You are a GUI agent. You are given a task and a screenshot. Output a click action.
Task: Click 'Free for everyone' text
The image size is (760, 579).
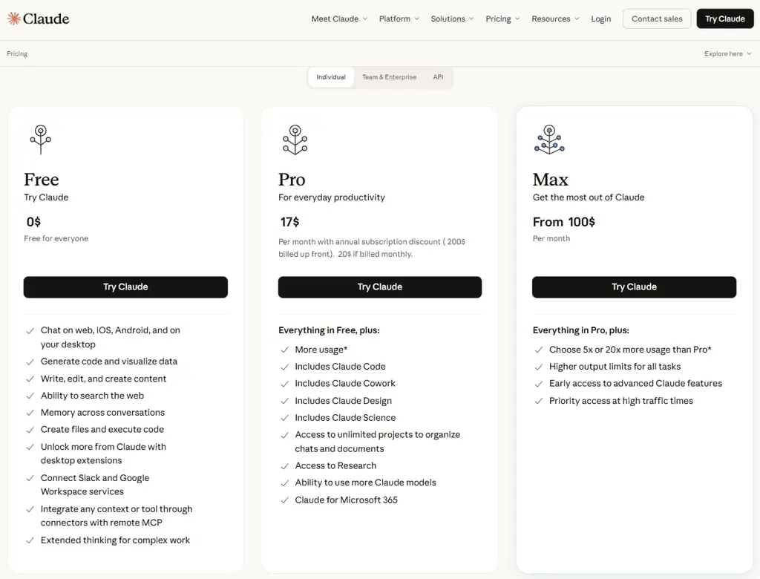pyautogui.click(x=56, y=238)
